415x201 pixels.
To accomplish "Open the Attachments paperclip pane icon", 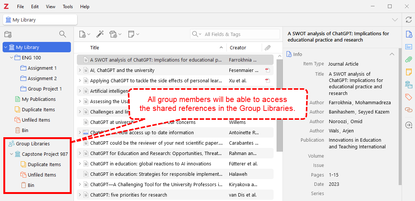I will (409, 59).
